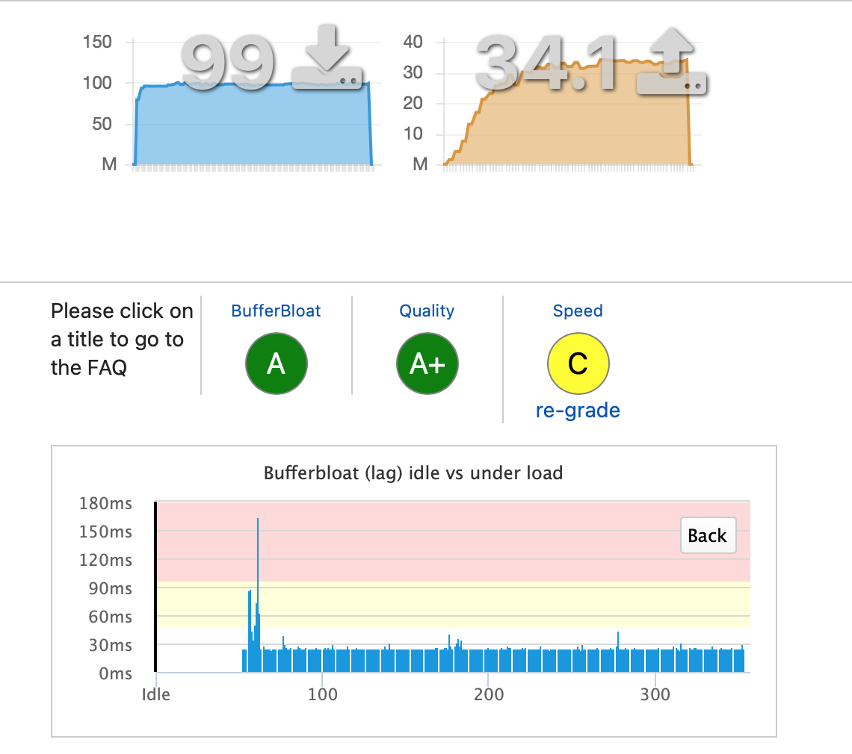Click the Bufferbloat (lag) idle vs under load title
Viewport: 852px width, 754px height.
point(413,473)
